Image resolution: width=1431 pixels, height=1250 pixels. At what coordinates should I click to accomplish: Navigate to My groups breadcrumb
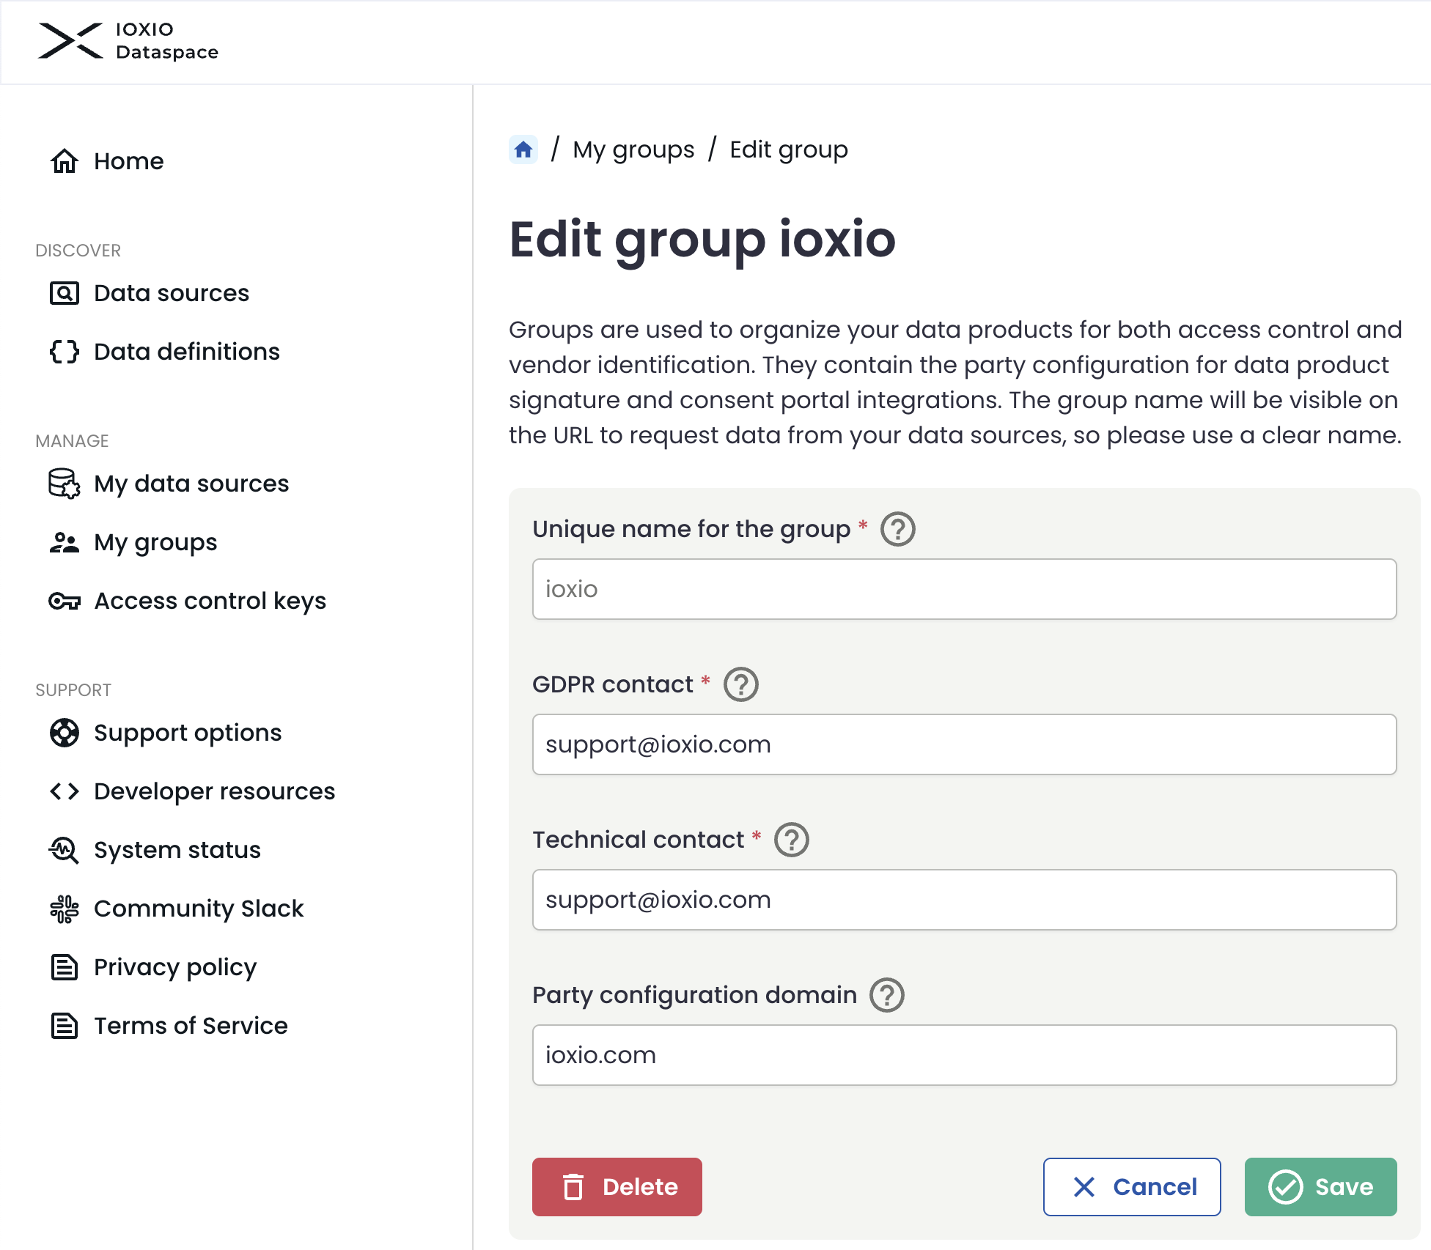633,149
